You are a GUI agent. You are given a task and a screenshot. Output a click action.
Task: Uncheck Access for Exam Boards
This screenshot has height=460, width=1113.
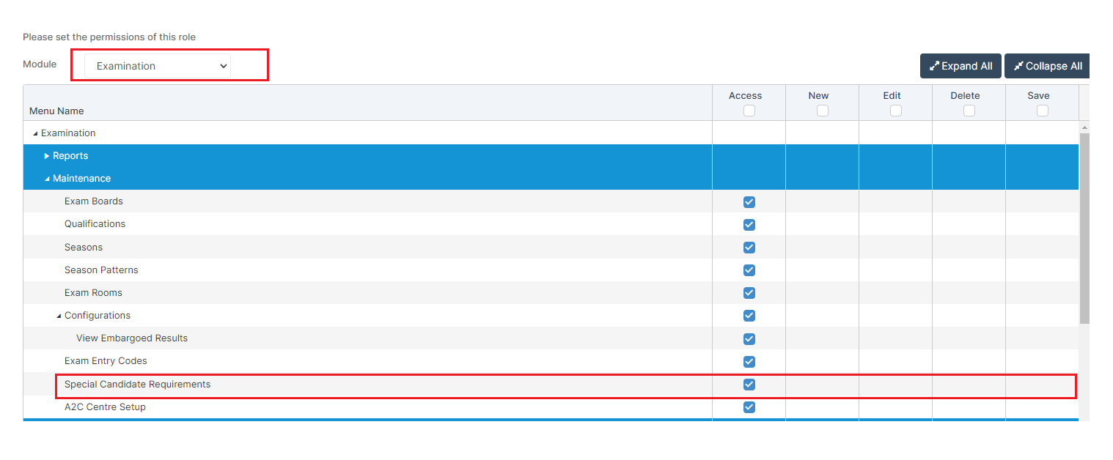point(749,202)
